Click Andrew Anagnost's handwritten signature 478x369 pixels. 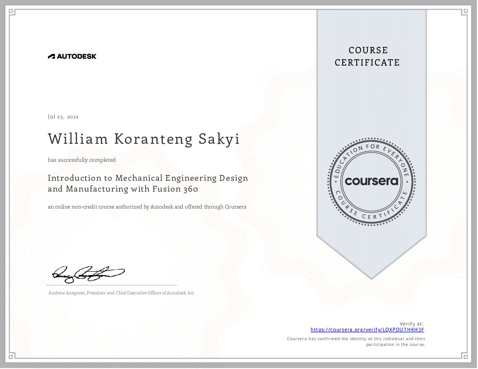[x=88, y=273]
